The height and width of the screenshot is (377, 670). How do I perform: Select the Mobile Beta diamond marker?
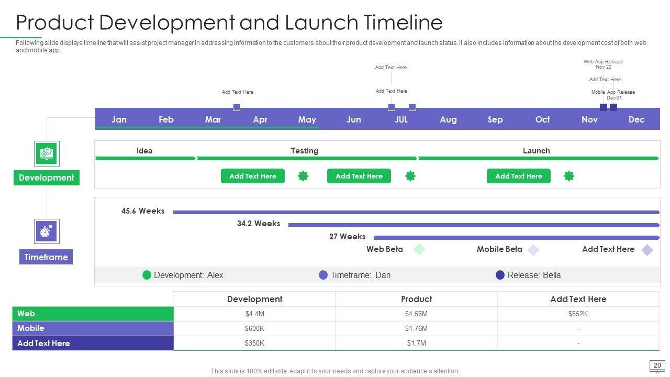coord(533,250)
